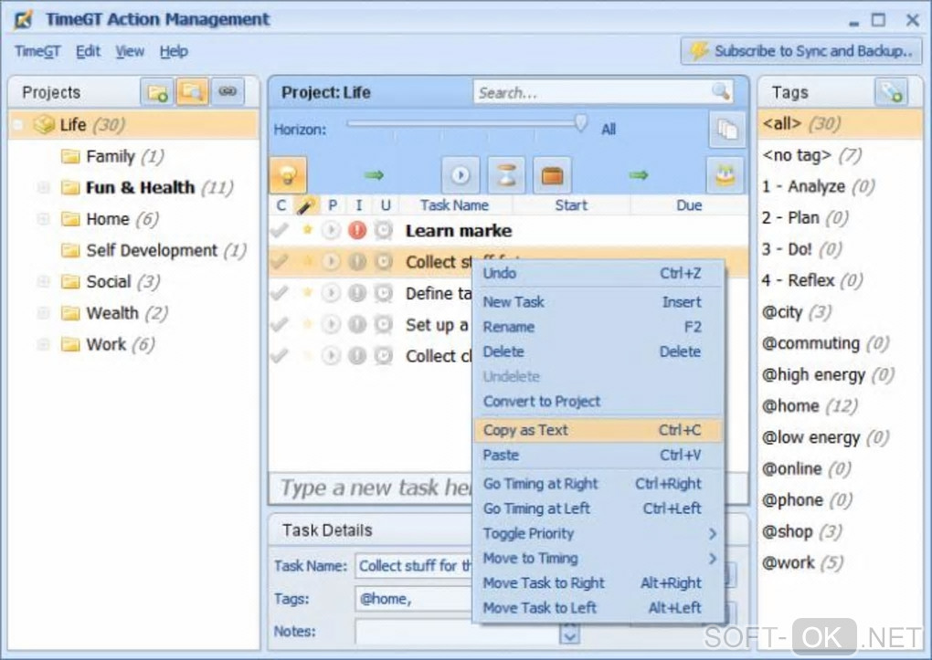Select the play circle timing button

coord(460,174)
